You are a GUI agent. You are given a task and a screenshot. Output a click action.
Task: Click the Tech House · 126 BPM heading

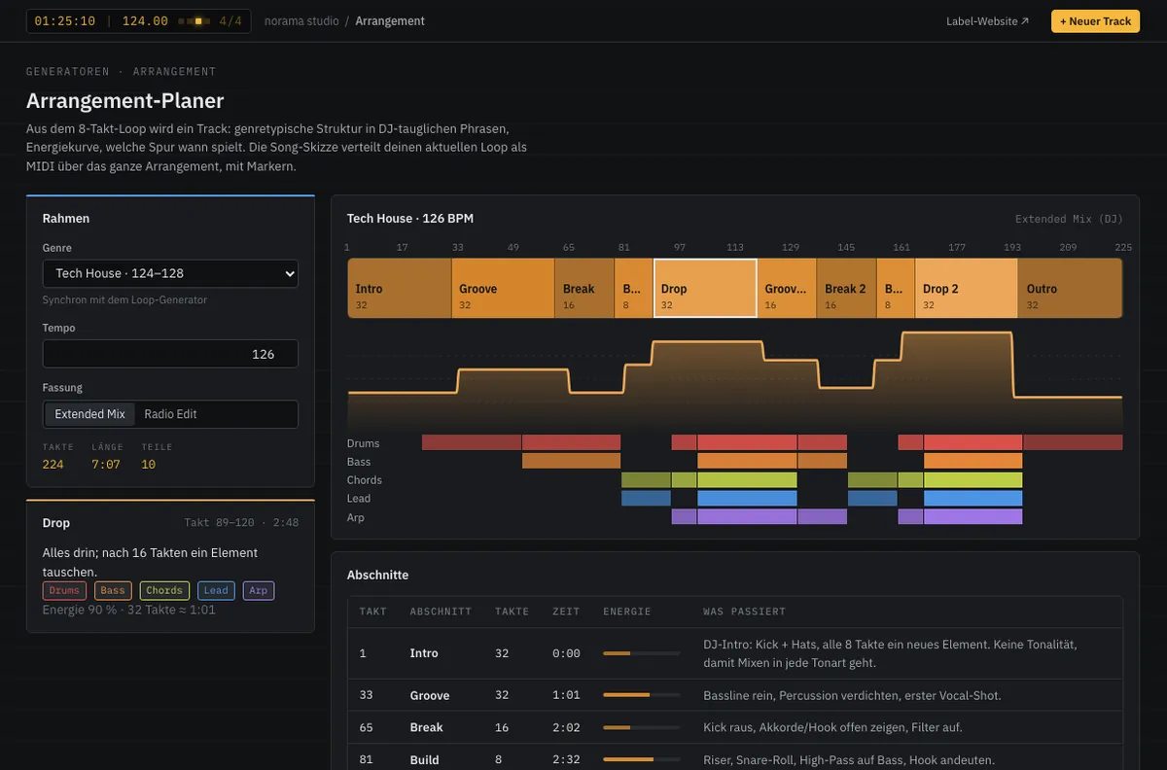tap(410, 219)
